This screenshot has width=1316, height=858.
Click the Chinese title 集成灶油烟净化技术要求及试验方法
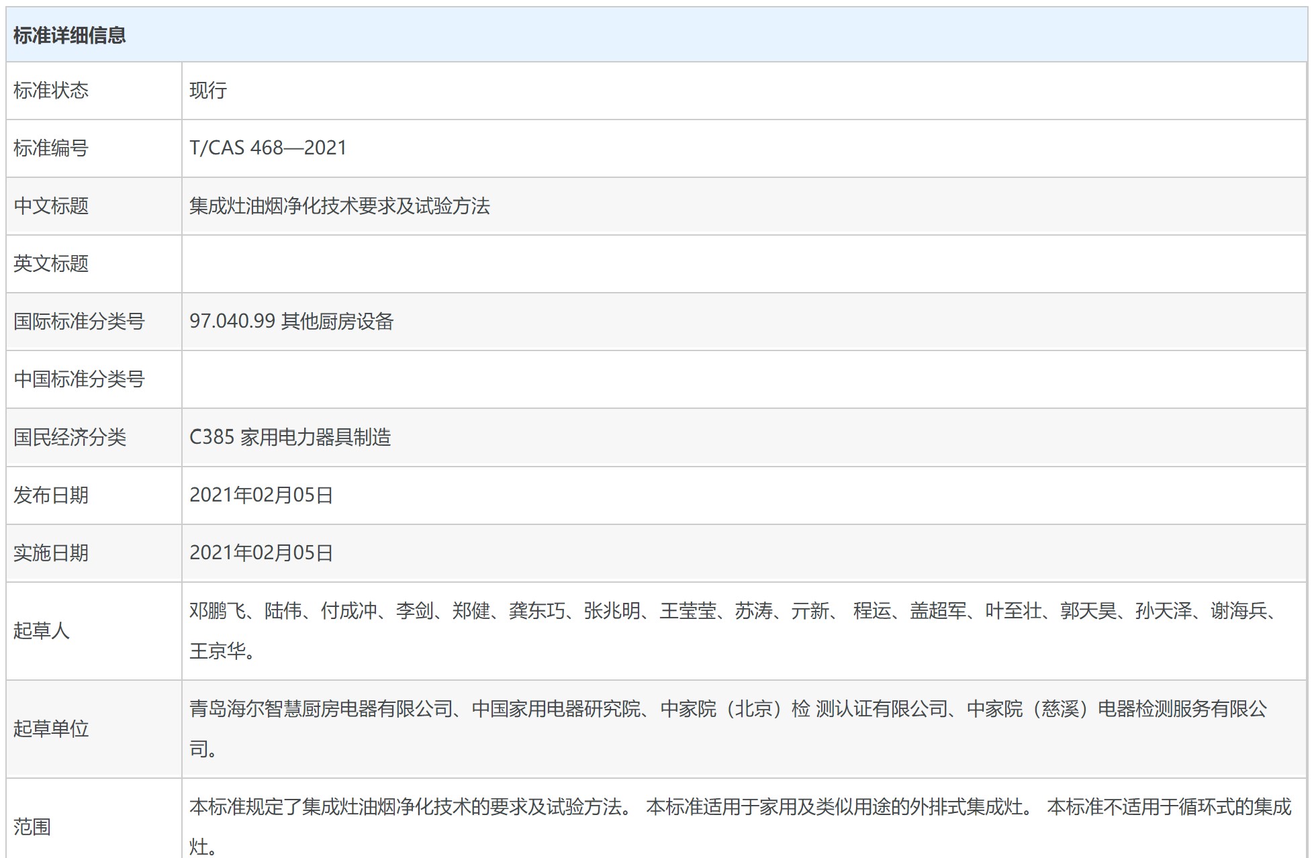339,206
